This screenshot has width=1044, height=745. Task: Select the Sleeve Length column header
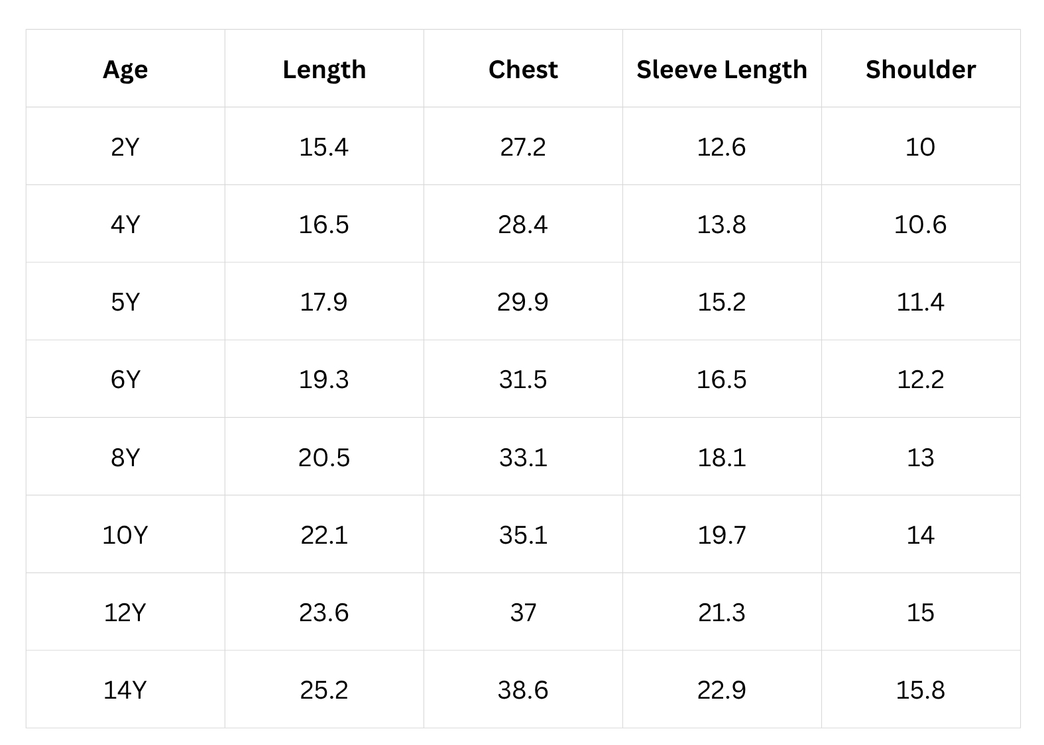point(722,70)
